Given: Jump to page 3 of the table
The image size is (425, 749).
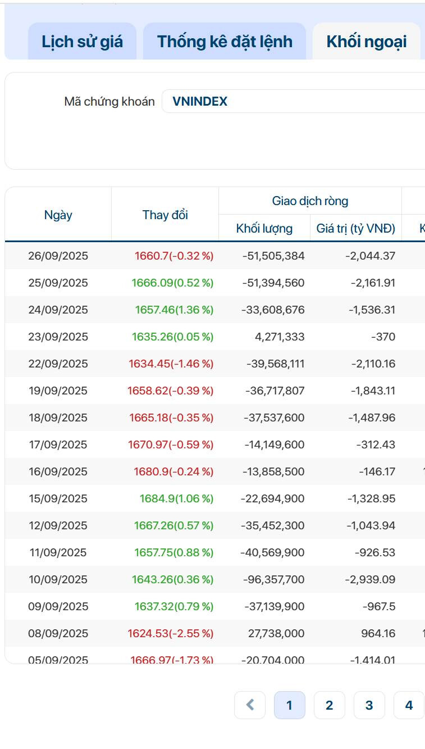Looking at the screenshot, I should coord(369,705).
